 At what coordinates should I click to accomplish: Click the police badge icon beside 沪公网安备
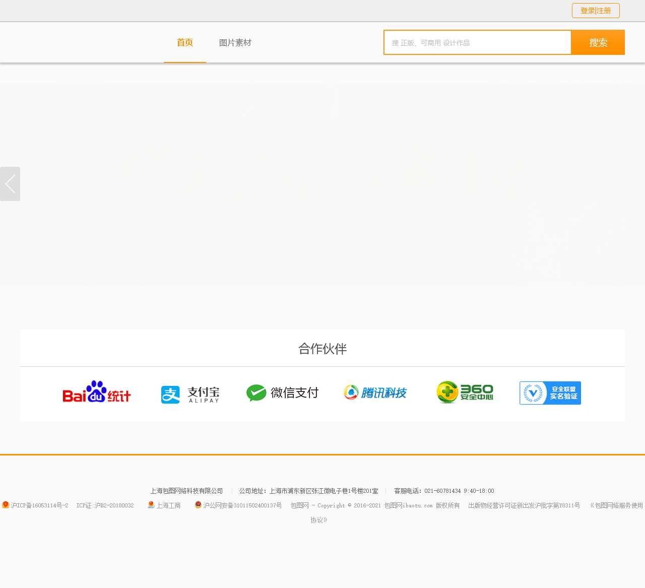tap(198, 505)
